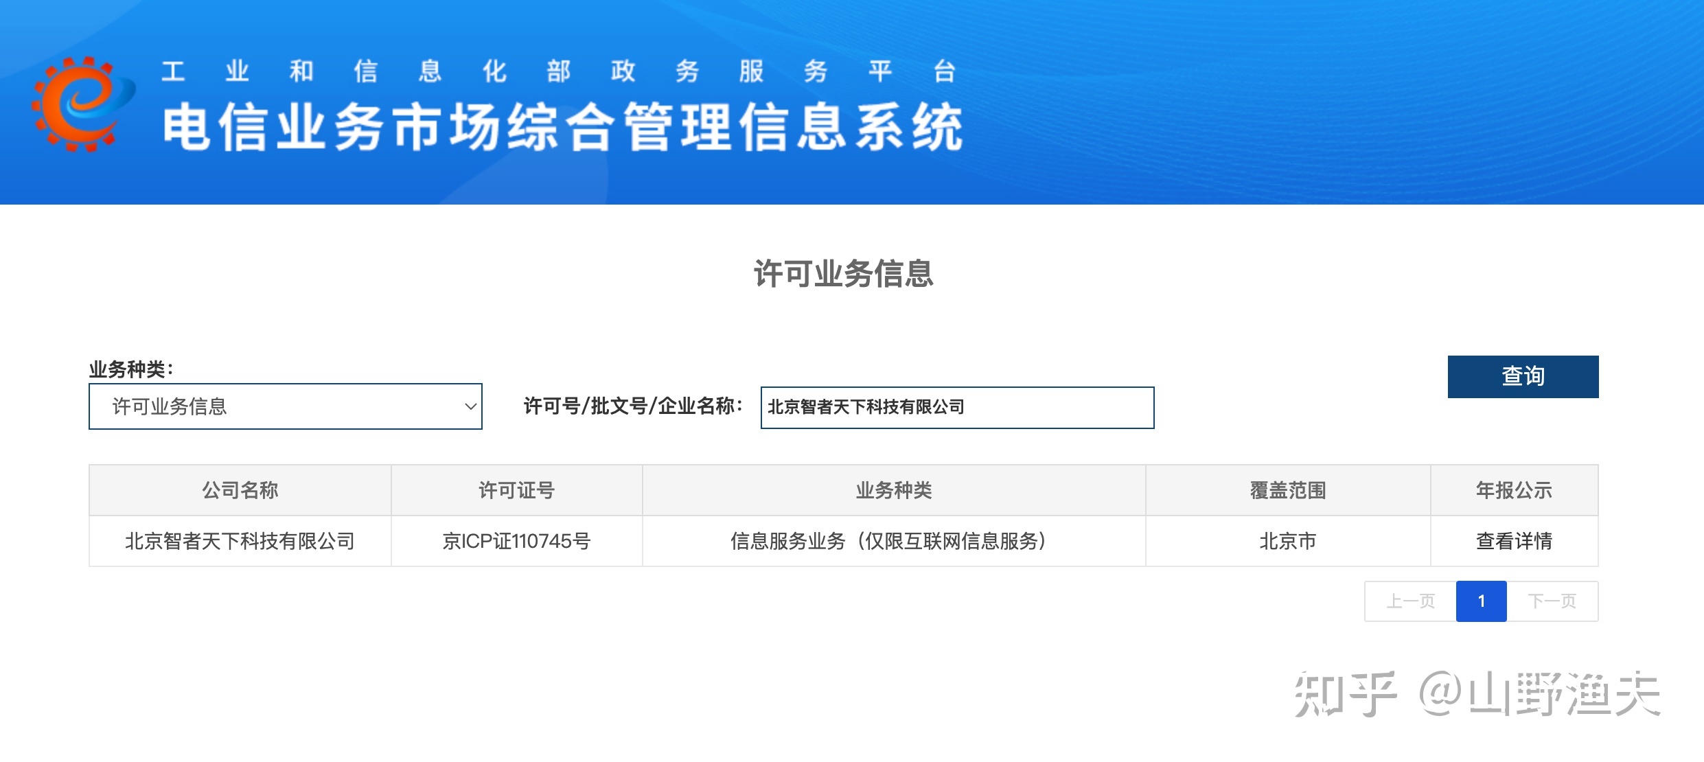Select cell 北京智者天下科技有限公司 in results table
This screenshot has width=1704, height=762.
click(x=240, y=541)
